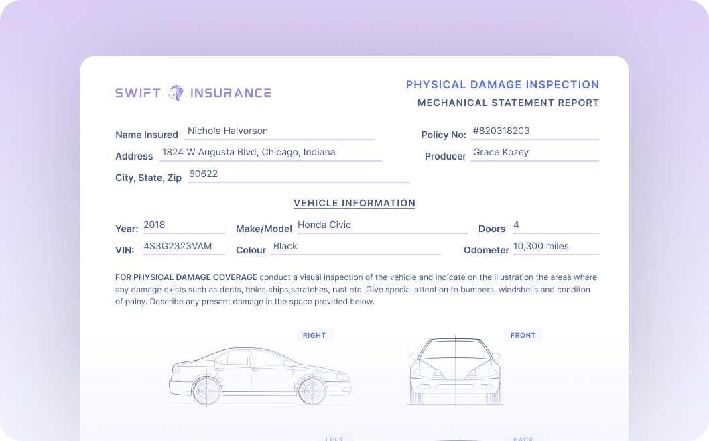Click the PHYSICAL DAMAGE INSPECTION title
The height and width of the screenshot is (441, 709).
tap(503, 84)
